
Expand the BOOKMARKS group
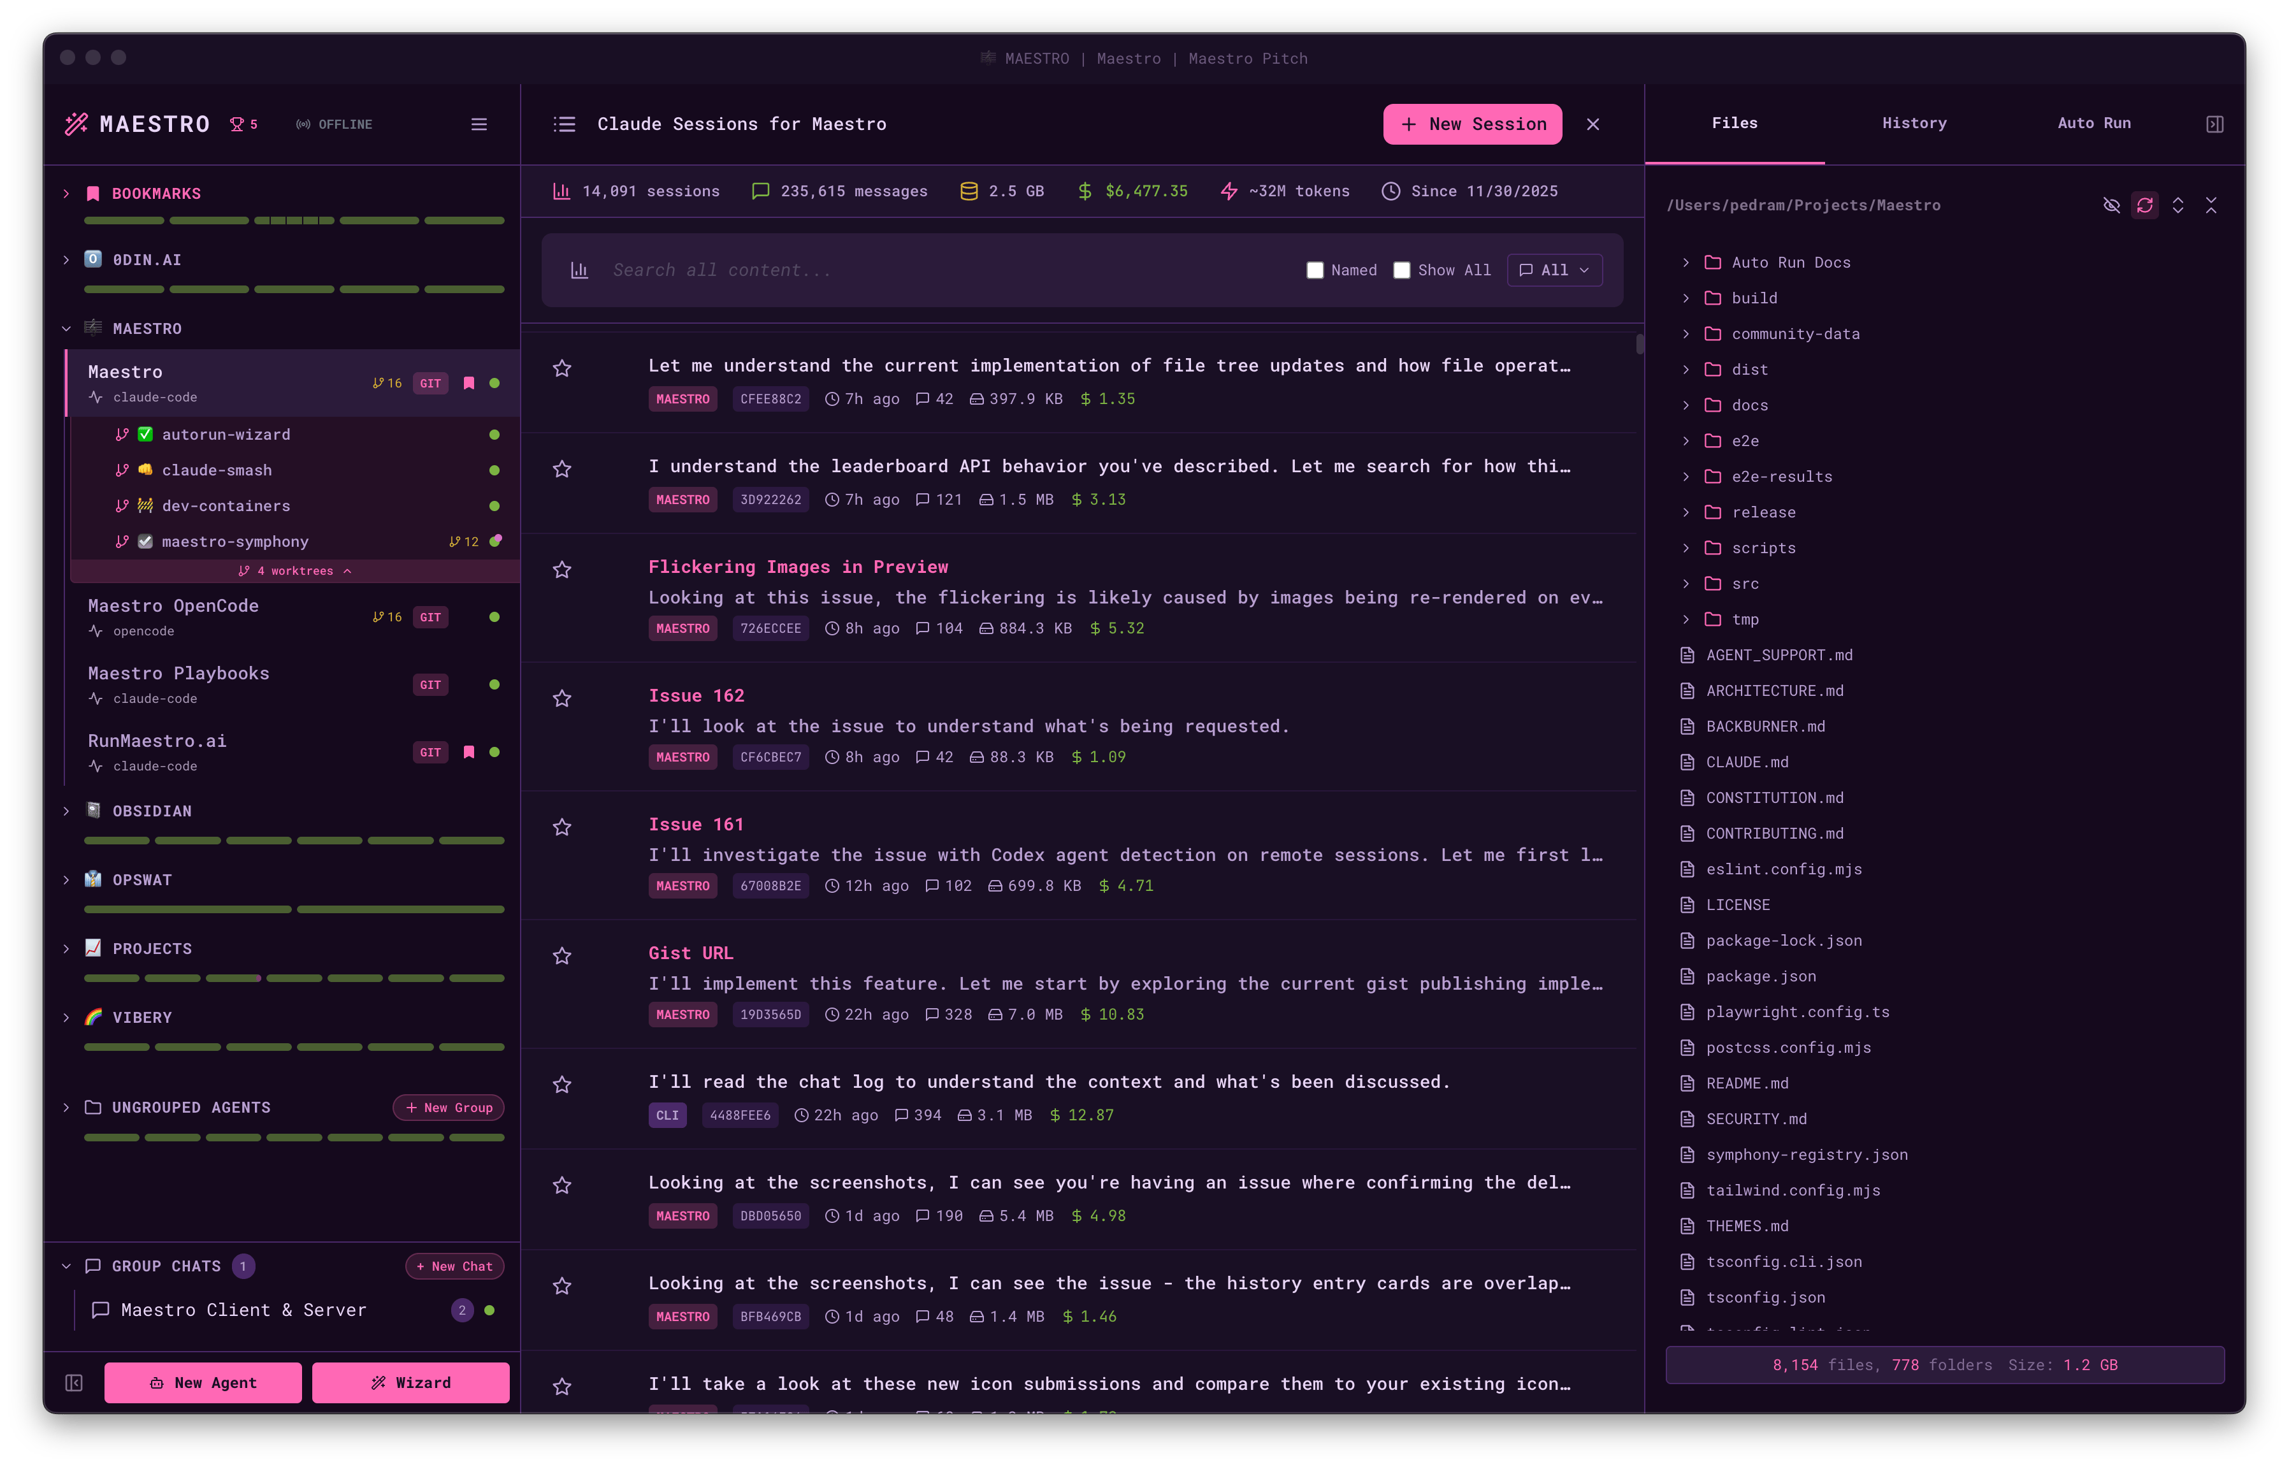click(x=67, y=193)
